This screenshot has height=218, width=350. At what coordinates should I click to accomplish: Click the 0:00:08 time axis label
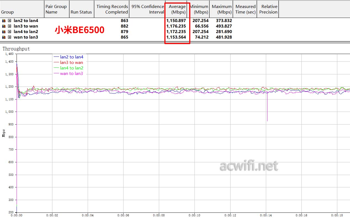pos(159,216)
